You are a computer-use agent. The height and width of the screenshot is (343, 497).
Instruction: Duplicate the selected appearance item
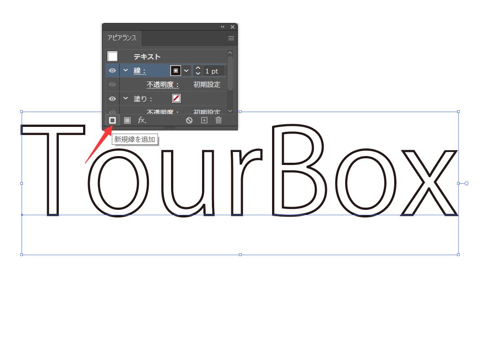pos(204,121)
